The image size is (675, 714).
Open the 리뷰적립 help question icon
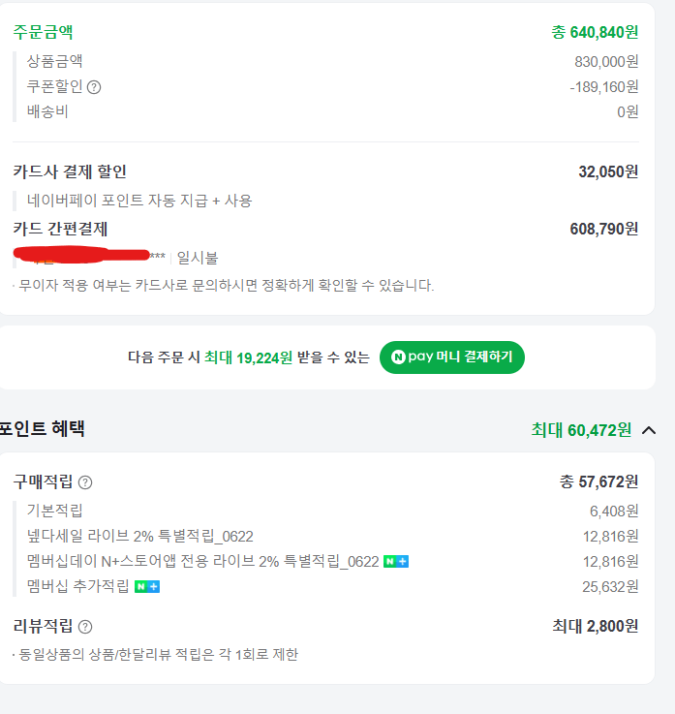pos(85,627)
